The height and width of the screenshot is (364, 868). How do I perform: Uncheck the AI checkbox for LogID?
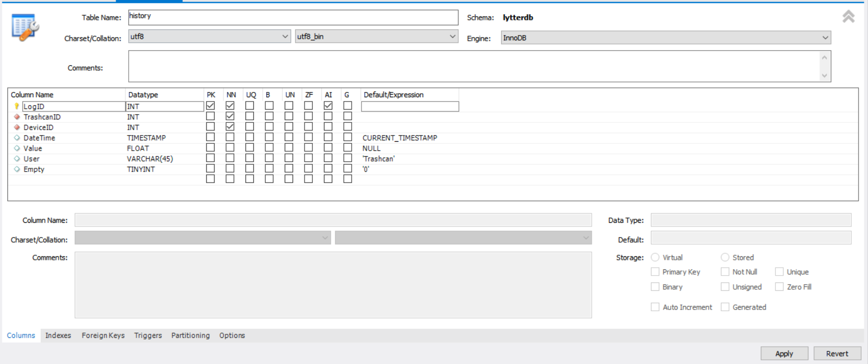click(x=328, y=106)
